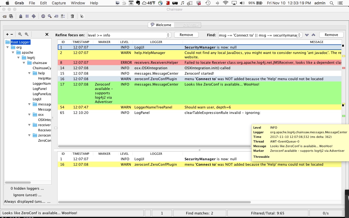Open the Find expression dropdown arrow
The image size is (349, 218).
pos(299,35)
